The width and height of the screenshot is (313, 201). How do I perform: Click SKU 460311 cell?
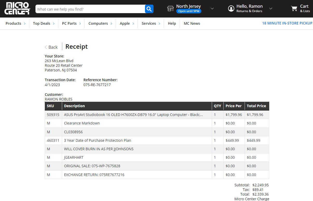53,140
